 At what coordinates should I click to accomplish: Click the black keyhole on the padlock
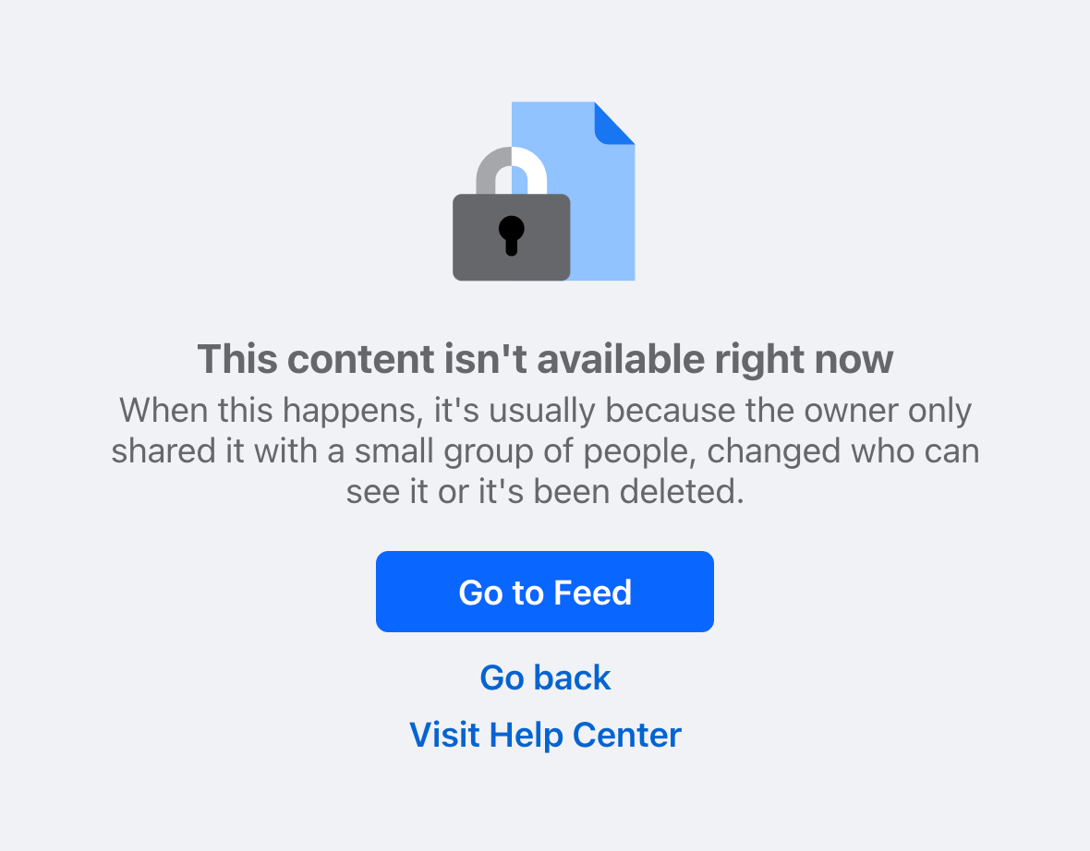(x=512, y=235)
